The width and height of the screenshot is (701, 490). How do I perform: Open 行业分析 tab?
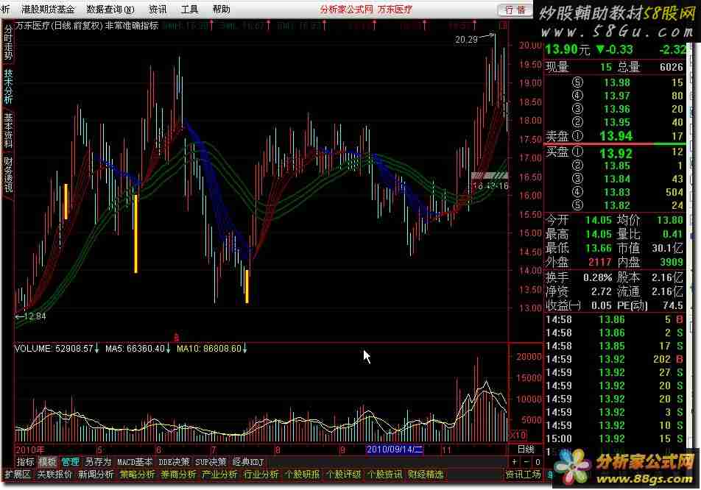point(261,475)
